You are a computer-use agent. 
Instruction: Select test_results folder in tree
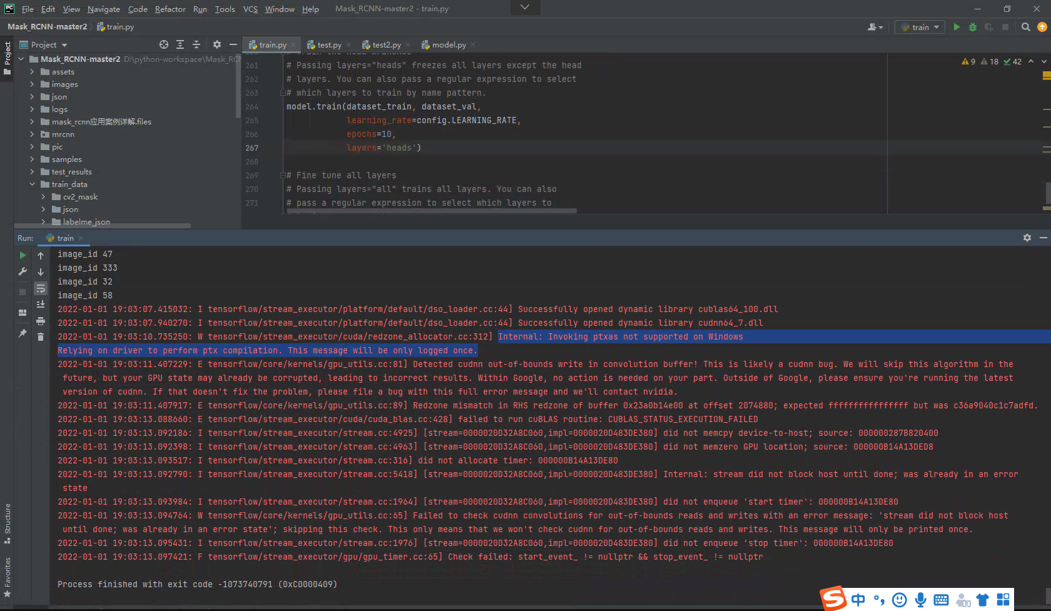(x=72, y=171)
